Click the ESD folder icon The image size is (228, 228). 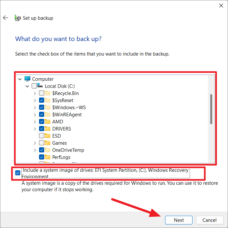(x=47, y=136)
